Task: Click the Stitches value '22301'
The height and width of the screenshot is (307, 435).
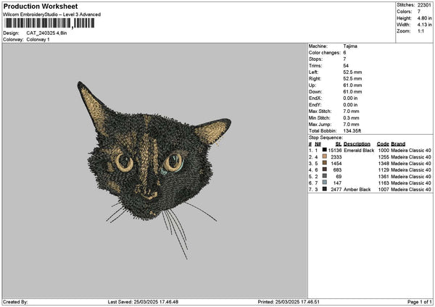Action: [424, 5]
